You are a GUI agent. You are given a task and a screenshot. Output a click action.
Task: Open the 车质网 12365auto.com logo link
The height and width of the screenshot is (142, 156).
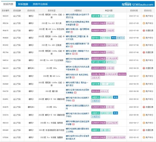(x=137, y=5)
